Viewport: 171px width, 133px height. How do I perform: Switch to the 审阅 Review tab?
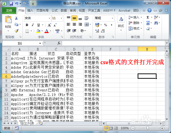click(x=73, y=11)
